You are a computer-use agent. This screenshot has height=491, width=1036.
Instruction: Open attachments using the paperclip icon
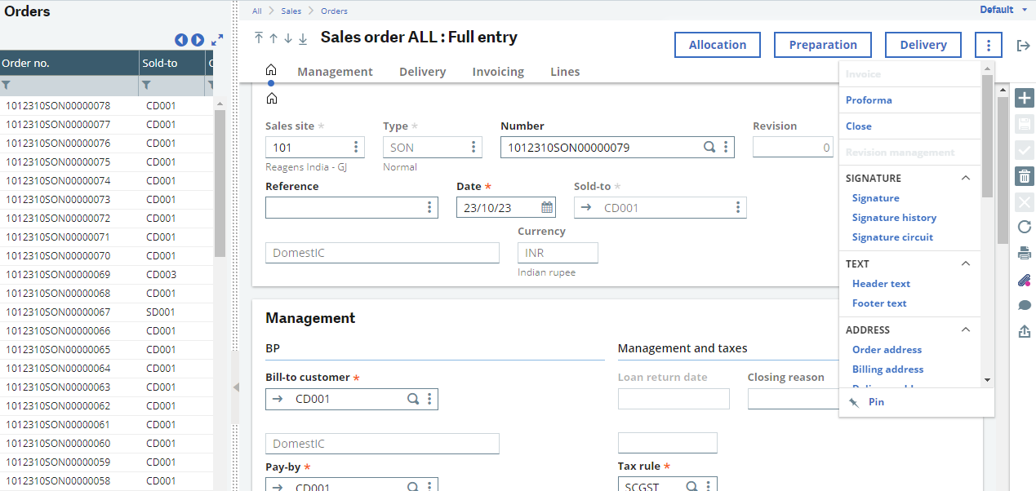(x=1025, y=280)
